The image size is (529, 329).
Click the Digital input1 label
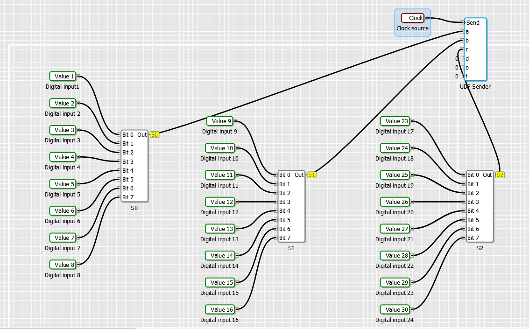pos(63,87)
